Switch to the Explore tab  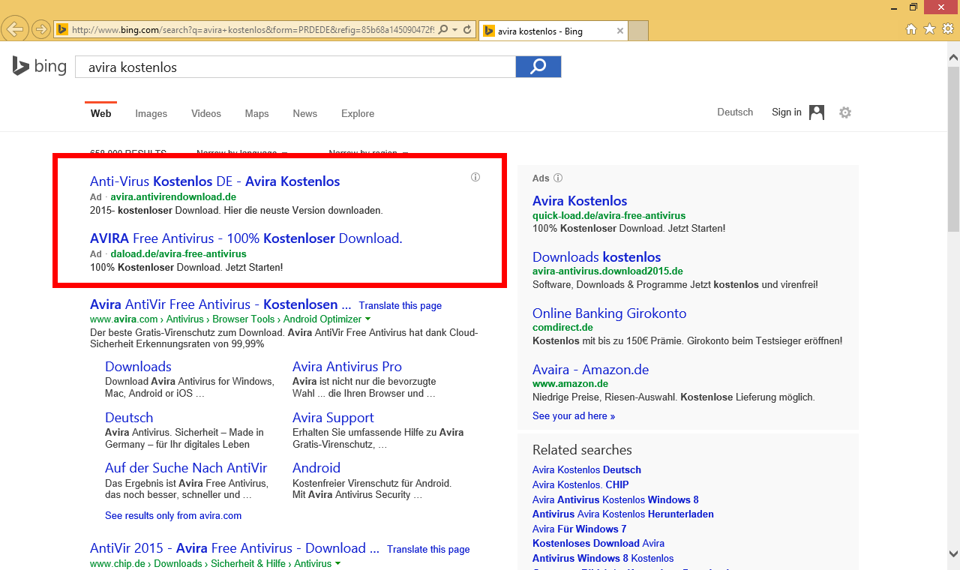[358, 113]
